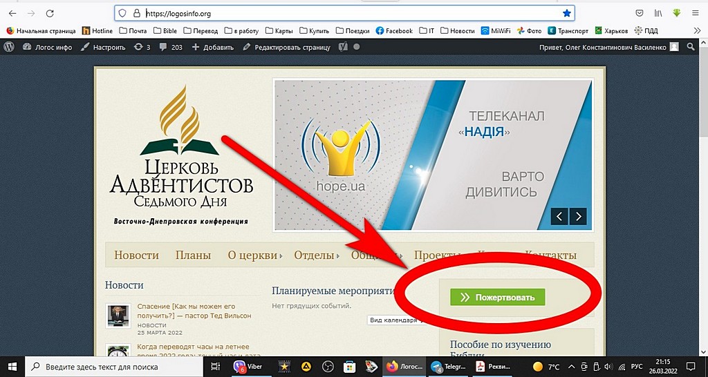
Task: Open admin bar search magnifier
Action: [691, 46]
